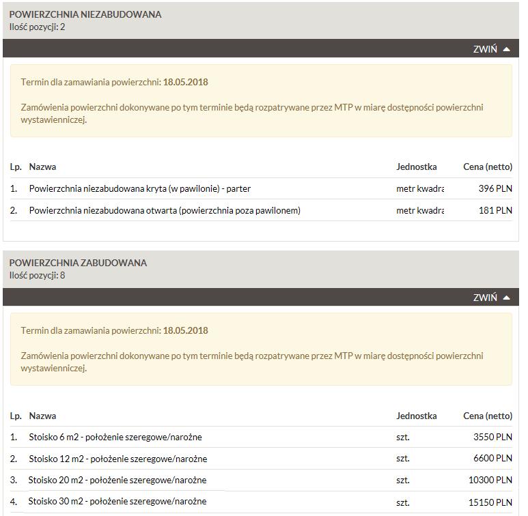The height and width of the screenshot is (516, 528).
Task: Click the 181 PLN price
Action: (x=495, y=210)
